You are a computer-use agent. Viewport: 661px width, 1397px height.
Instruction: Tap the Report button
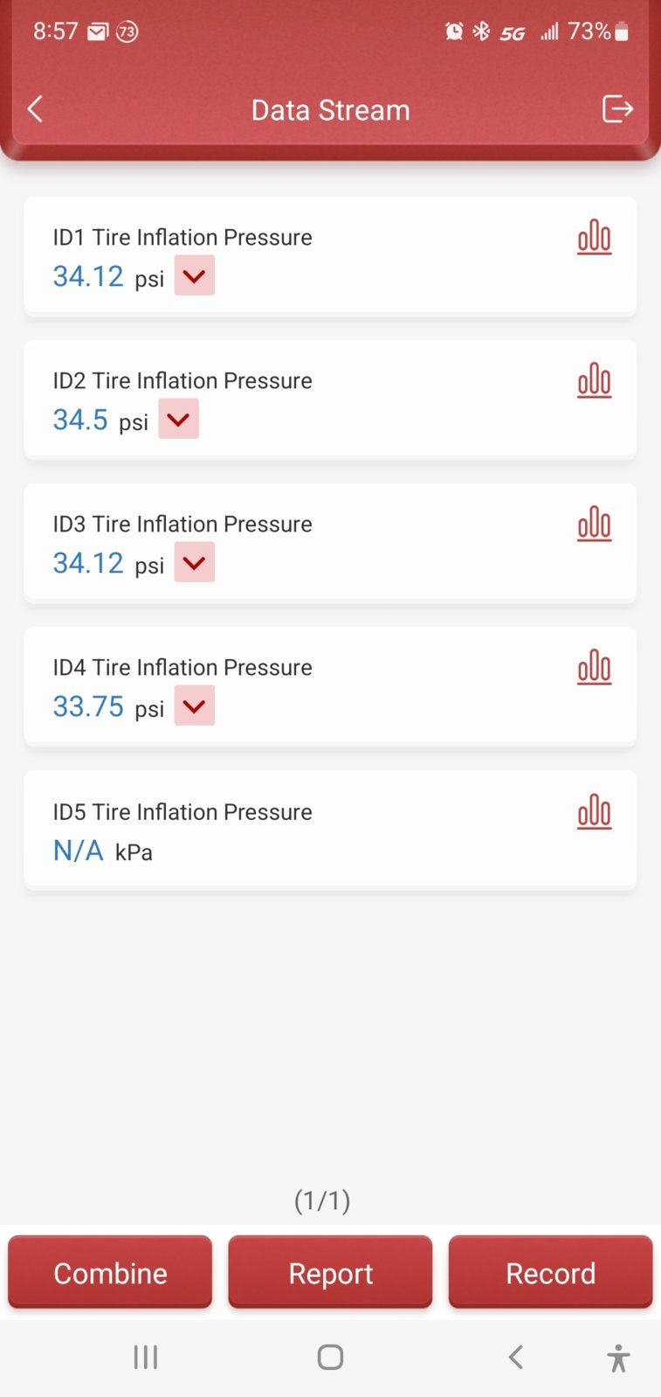click(330, 1272)
